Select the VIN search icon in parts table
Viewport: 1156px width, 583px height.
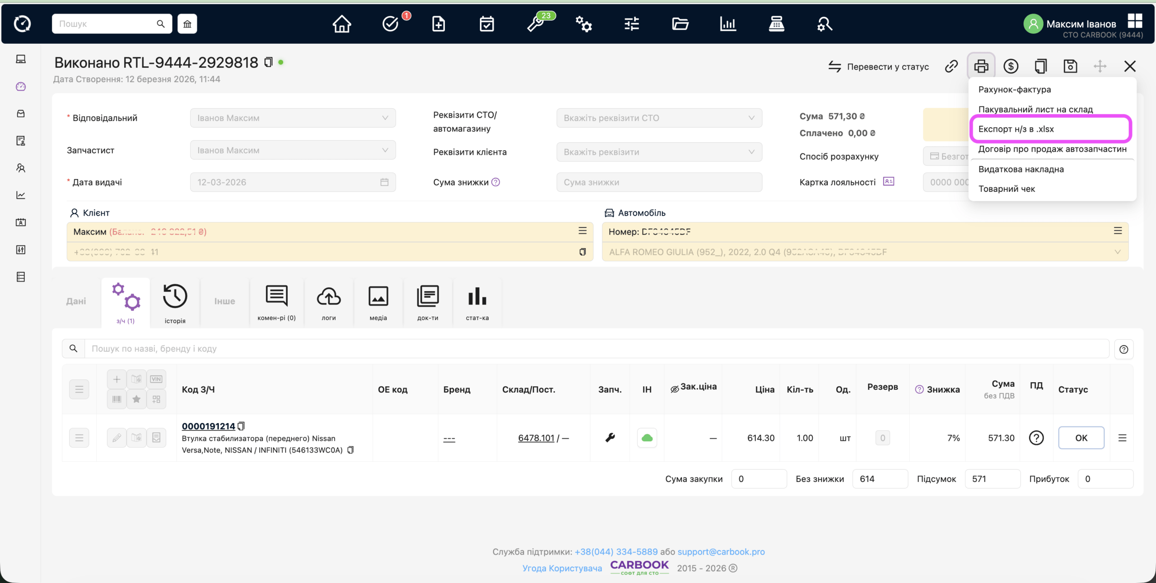click(156, 379)
